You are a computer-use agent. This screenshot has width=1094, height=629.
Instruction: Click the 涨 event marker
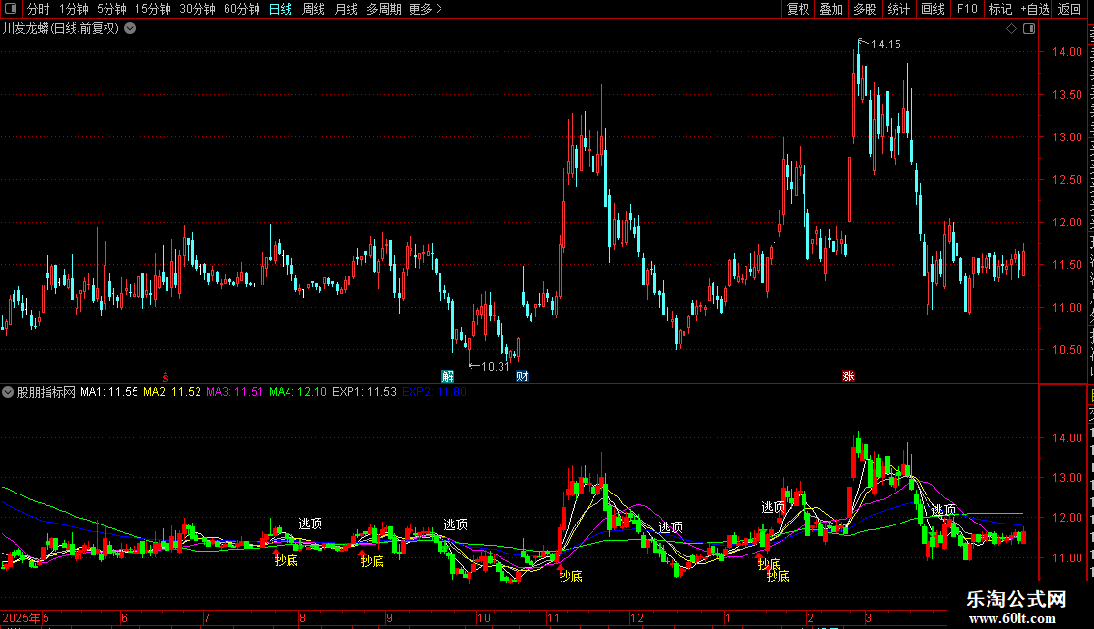coord(848,376)
